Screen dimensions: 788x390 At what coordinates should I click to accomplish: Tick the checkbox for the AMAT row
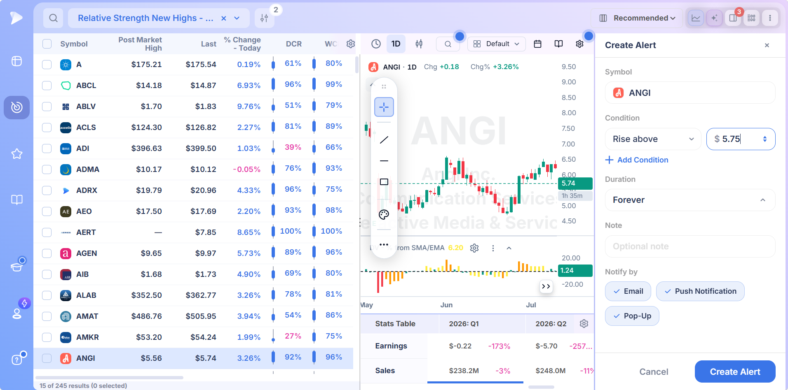47,316
